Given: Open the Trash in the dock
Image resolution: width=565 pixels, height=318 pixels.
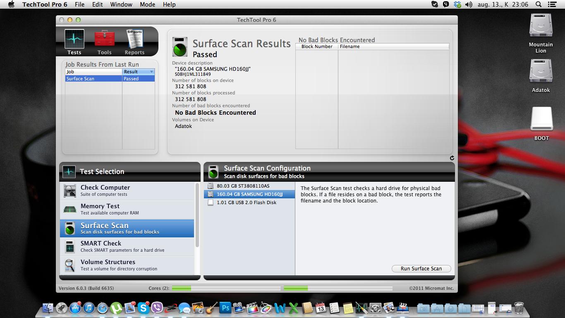Looking at the screenshot, I should coord(519,308).
